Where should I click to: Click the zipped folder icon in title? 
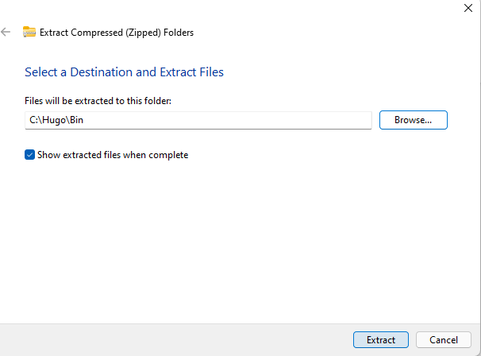(x=29, y=32)
